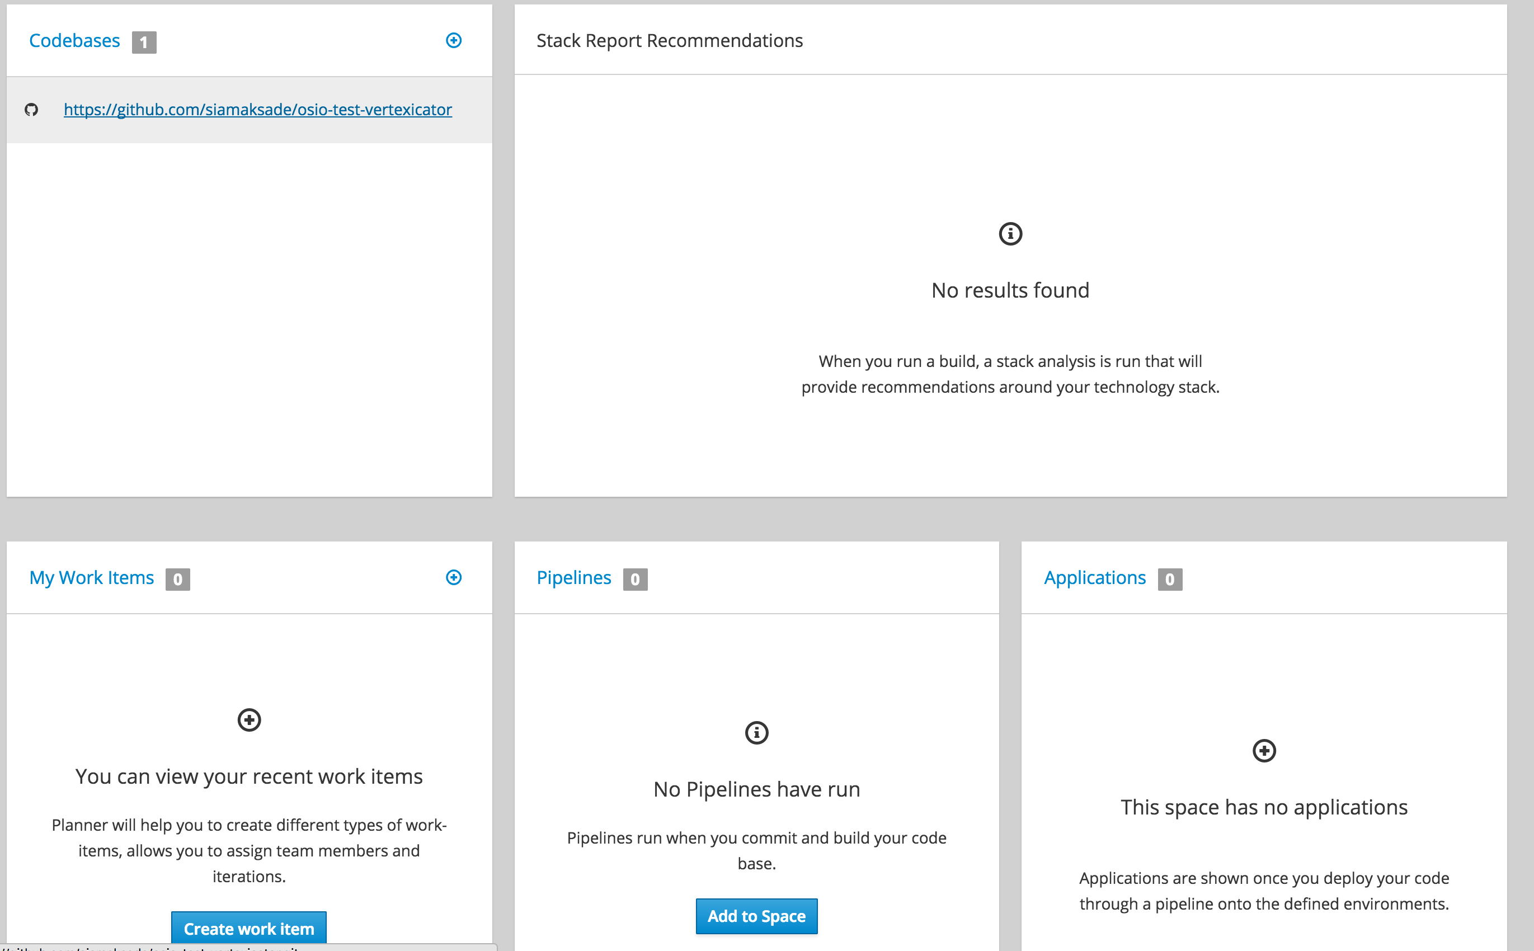Click the plus icon above no applications message
Viewport: 1534px width, 951px height.
1264,750
